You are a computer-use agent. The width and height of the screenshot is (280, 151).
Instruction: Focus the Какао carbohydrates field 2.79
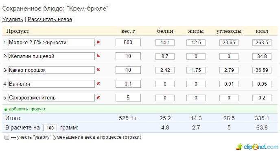(x=229, y=70)
